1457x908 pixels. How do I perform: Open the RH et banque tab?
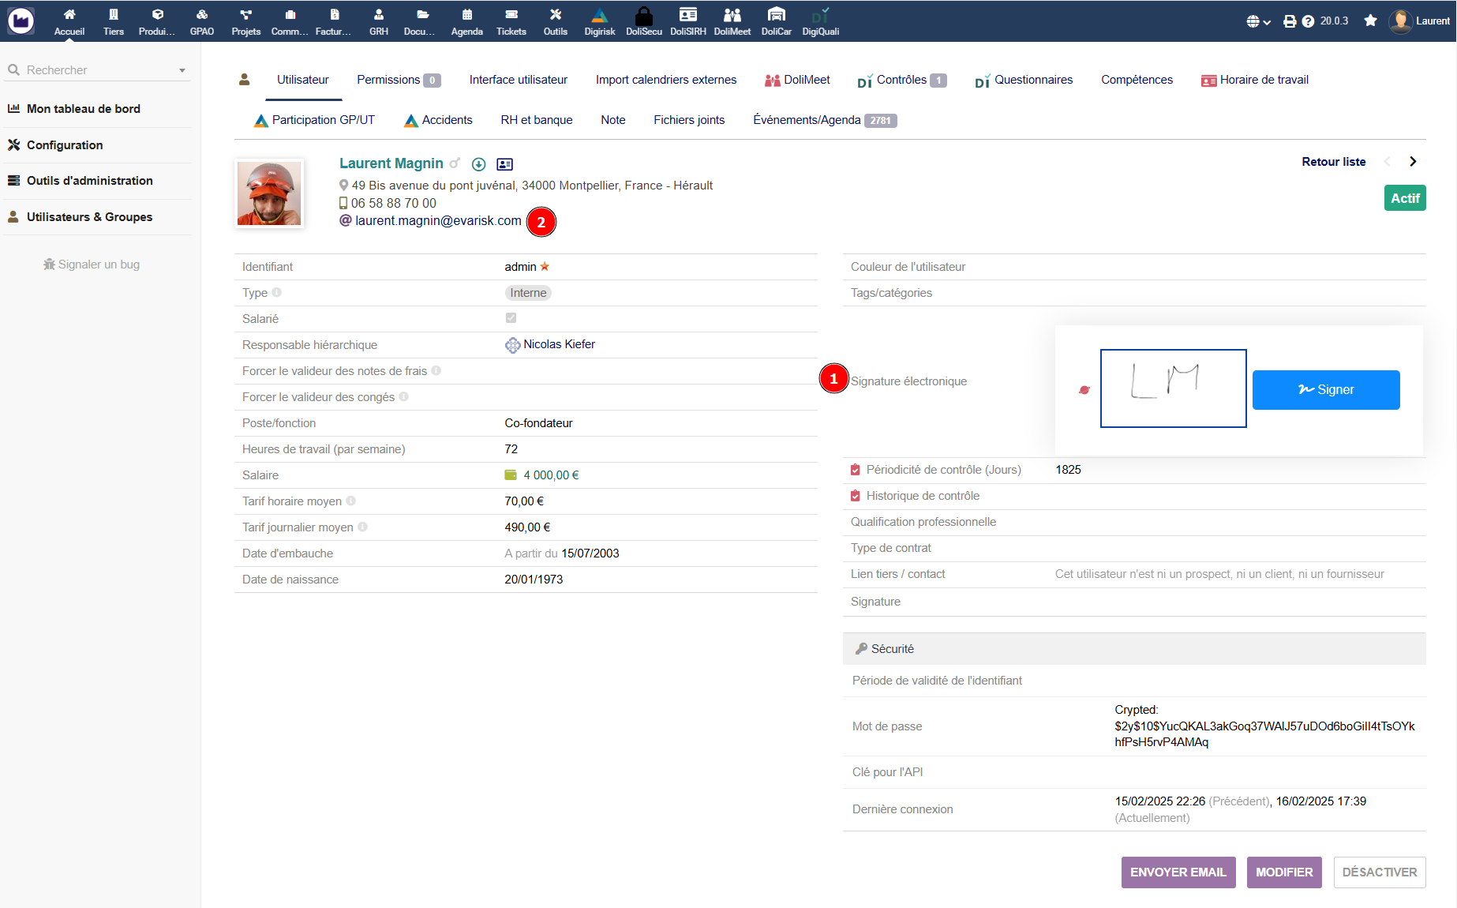tap(537, 120)
